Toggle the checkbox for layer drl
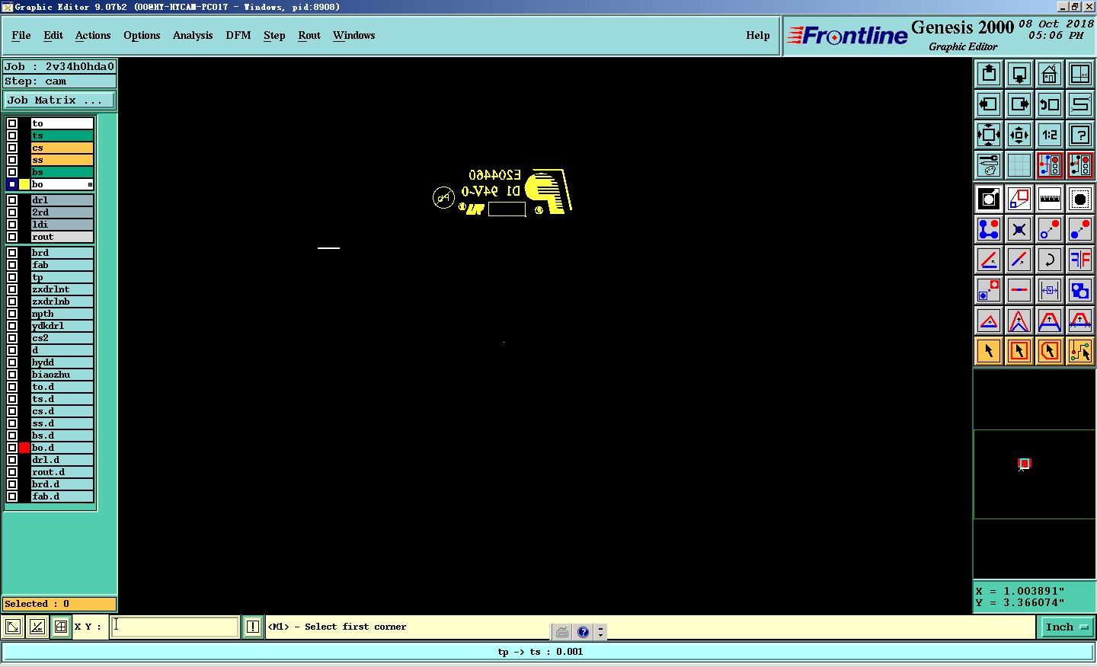The width and height of the screenshot is (1097, 667). point(12,200)
